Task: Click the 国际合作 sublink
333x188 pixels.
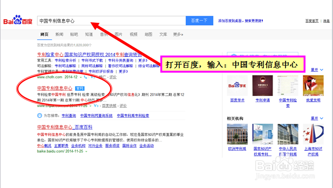Action: tap(129, 146)
